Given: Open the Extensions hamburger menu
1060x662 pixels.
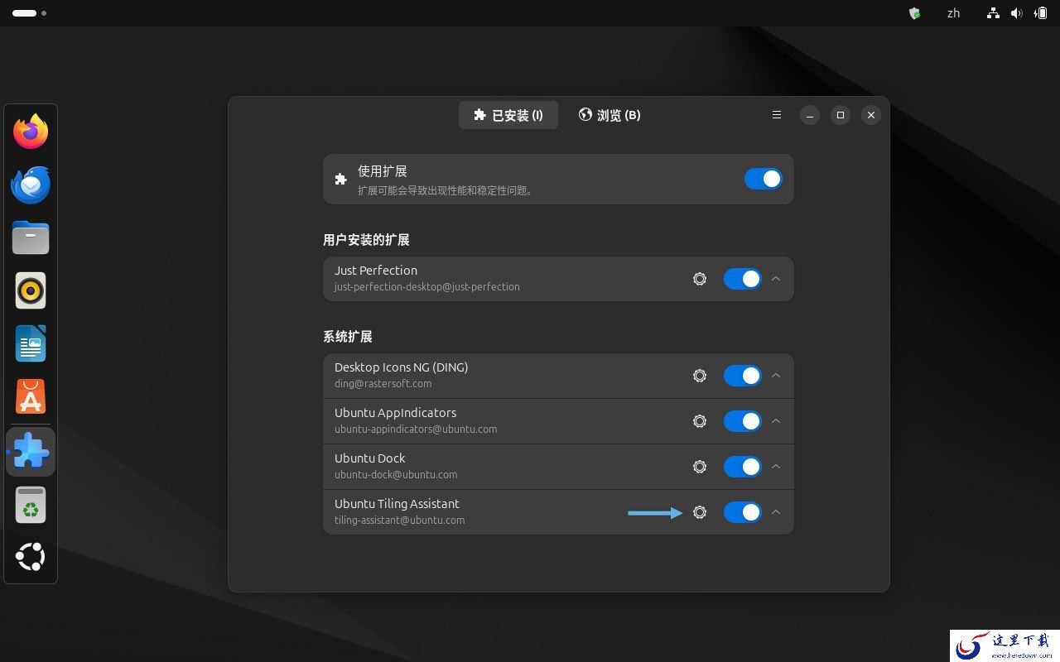Looking at the screenshot, I should (777, 115).
